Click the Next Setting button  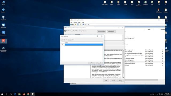tap(111, 31)
